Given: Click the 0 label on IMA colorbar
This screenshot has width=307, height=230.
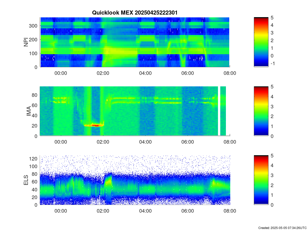Looking at the screenshot, I should pyautogui.click(x=272, y=136).
